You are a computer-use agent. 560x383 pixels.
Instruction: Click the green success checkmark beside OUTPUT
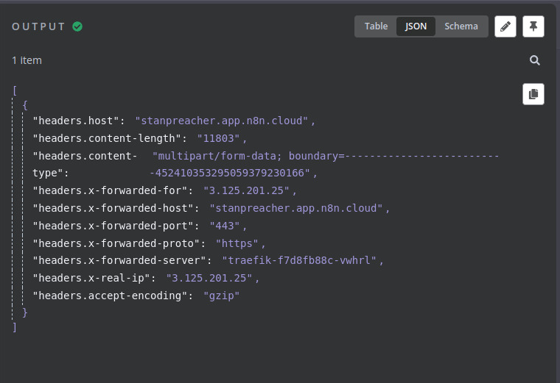(x=77, y=26)
